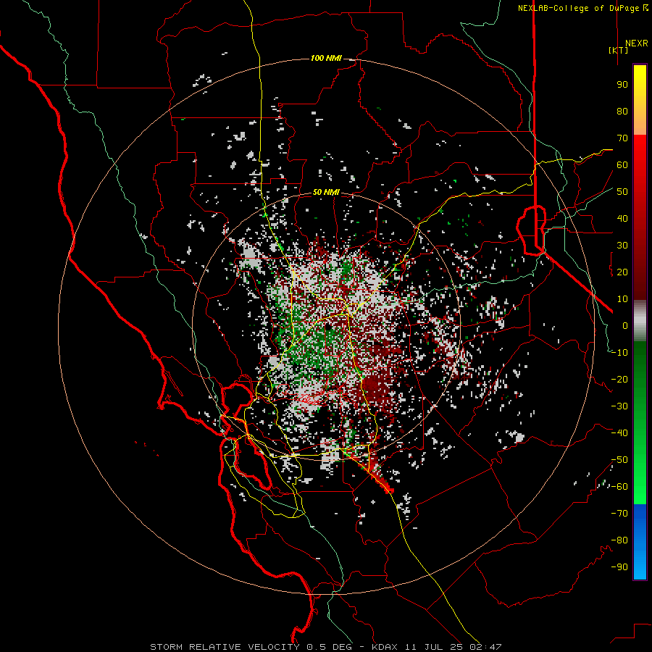Click the 60 value on the velocity scale
This screenshot has height=652, width=652.
(622, 164)
